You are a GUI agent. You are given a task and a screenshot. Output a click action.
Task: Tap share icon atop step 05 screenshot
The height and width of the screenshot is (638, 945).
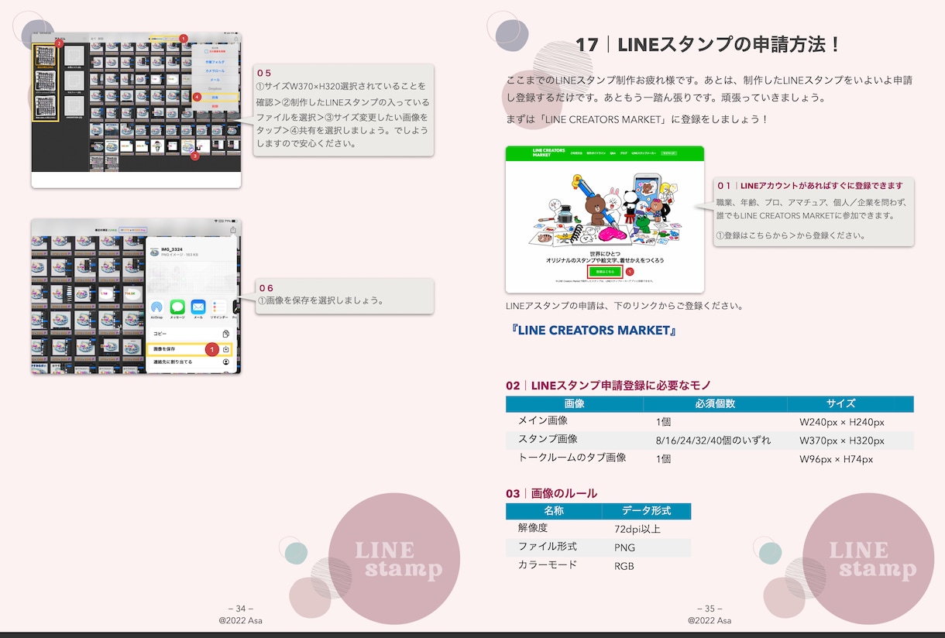[x=235, y=38]
